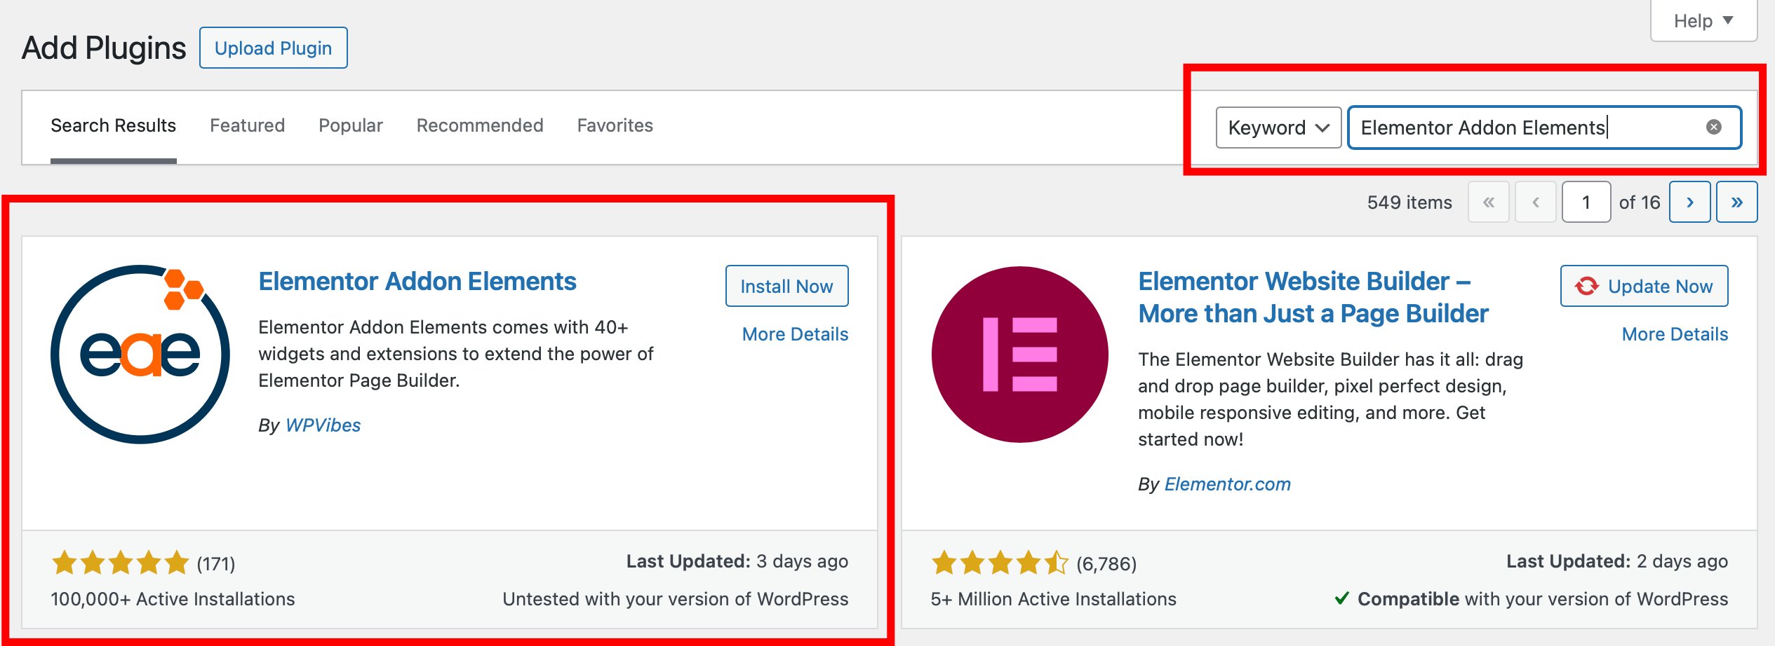Open the Popular plugins tab
The height and width of the screenshot is (646, 1775).
351,125
